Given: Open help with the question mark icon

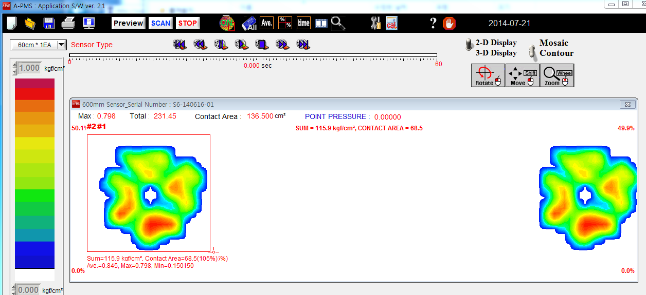Looking at the screenshot, I should coord(433,23).
